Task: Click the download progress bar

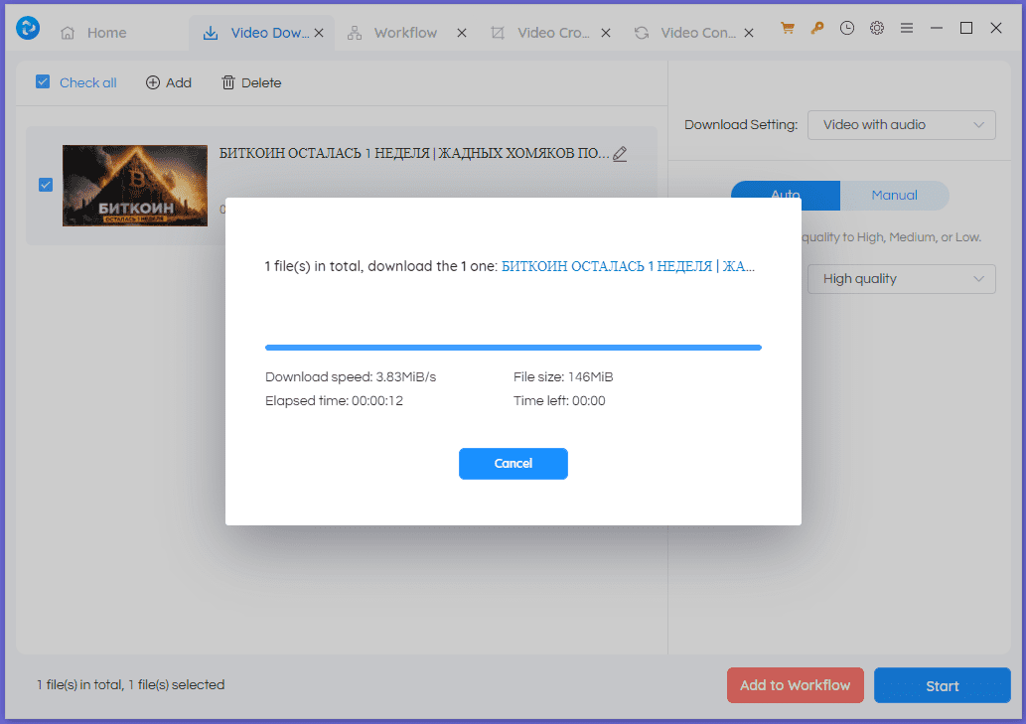Action: pyautogui.click(x=513, y=347)
